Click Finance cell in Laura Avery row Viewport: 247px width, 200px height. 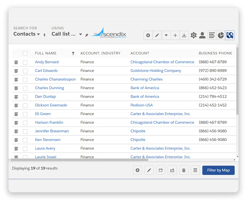(x=87, y=148)
